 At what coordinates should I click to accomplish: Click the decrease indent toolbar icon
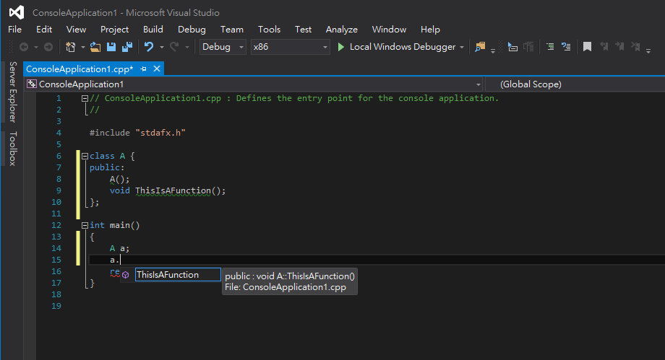(x=512, y=47)
